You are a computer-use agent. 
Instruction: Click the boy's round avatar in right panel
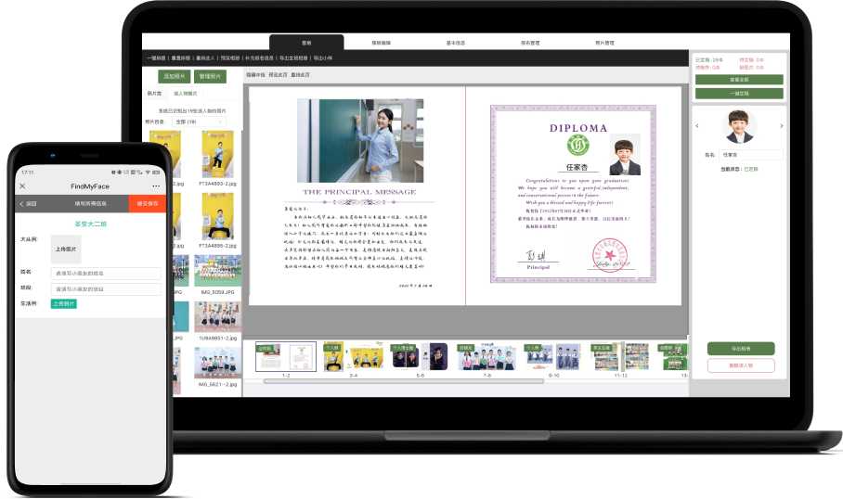[x=739, y=126]
